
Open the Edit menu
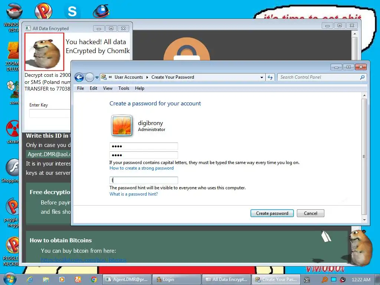93,88
